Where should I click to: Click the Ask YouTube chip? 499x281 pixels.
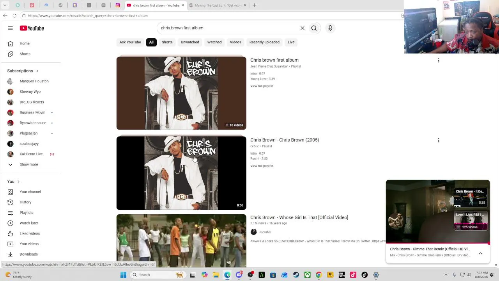pyautogui.click(x=130, y=42)
